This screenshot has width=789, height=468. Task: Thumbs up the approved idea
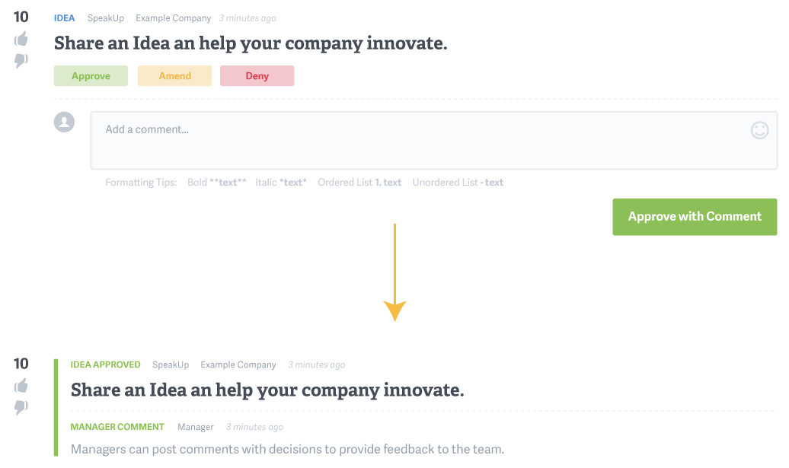coord(21,386)
